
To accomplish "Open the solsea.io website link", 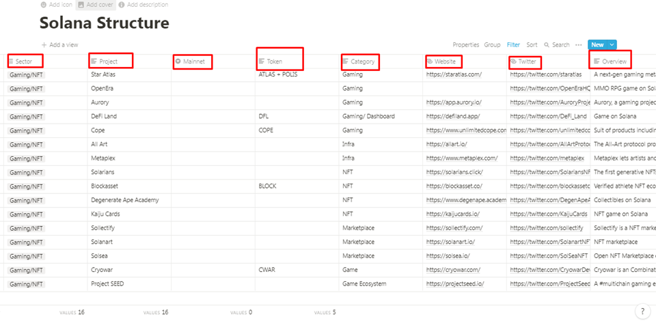I will [x=448, y=256].
